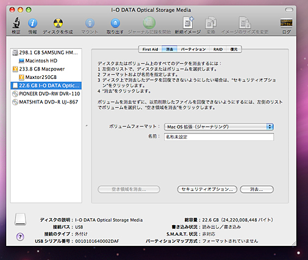The image size is (308, 260).
Task: Open help with the purple question mark
Action: (20, 237)
